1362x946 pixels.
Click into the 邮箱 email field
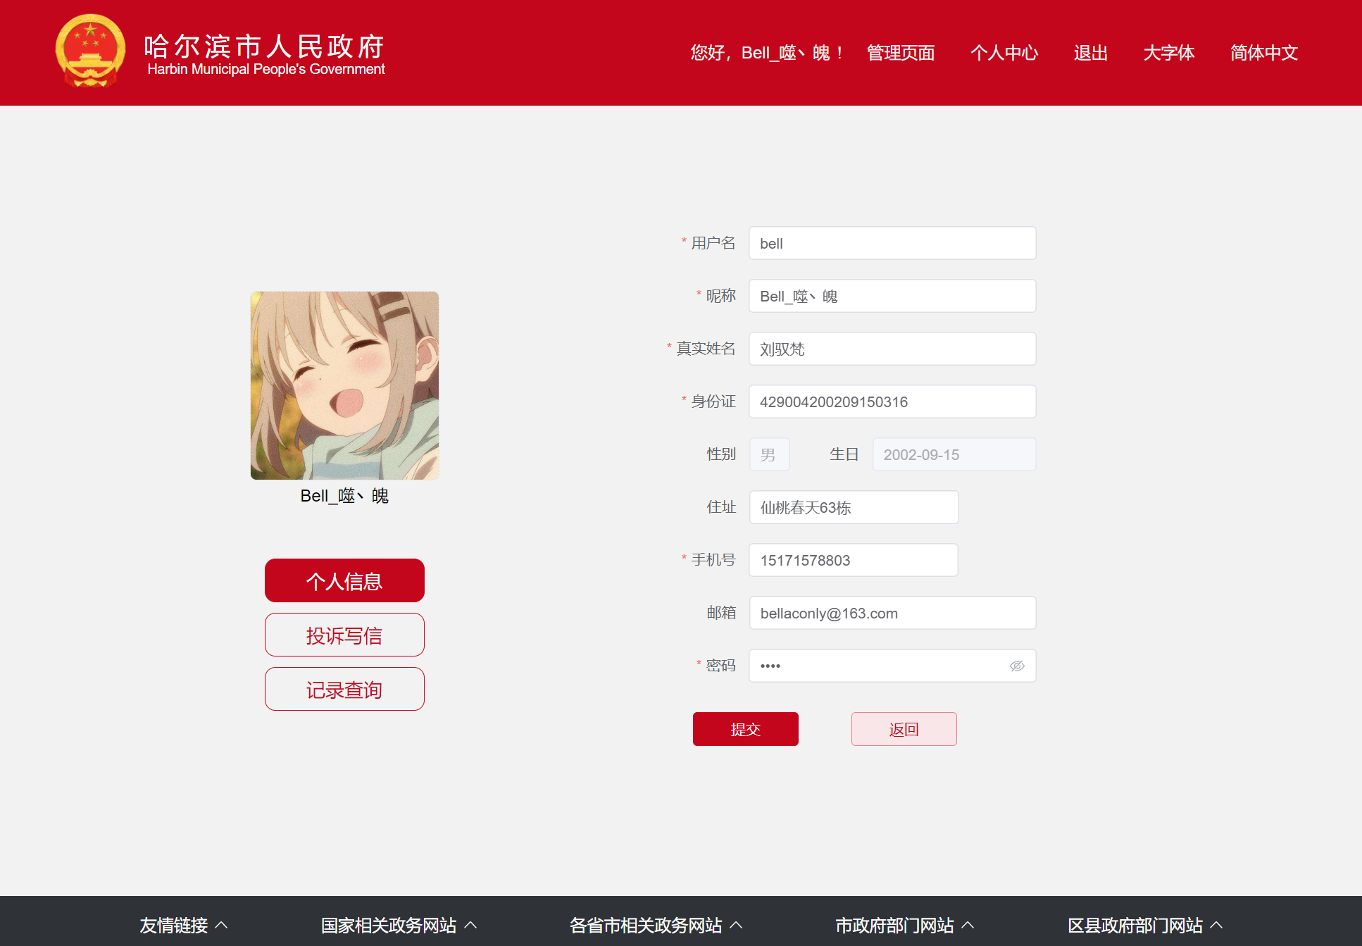(892, 613)
